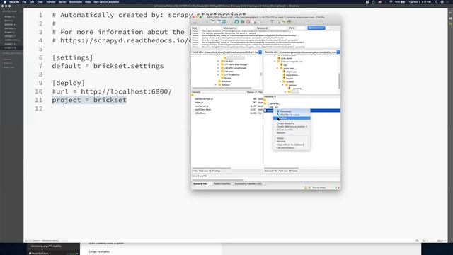Image resolution: width=453 pixels, height=255 pixels.
Task: Open the Site Manager icon in FileZilla toolbar
Action: point(195,22)
